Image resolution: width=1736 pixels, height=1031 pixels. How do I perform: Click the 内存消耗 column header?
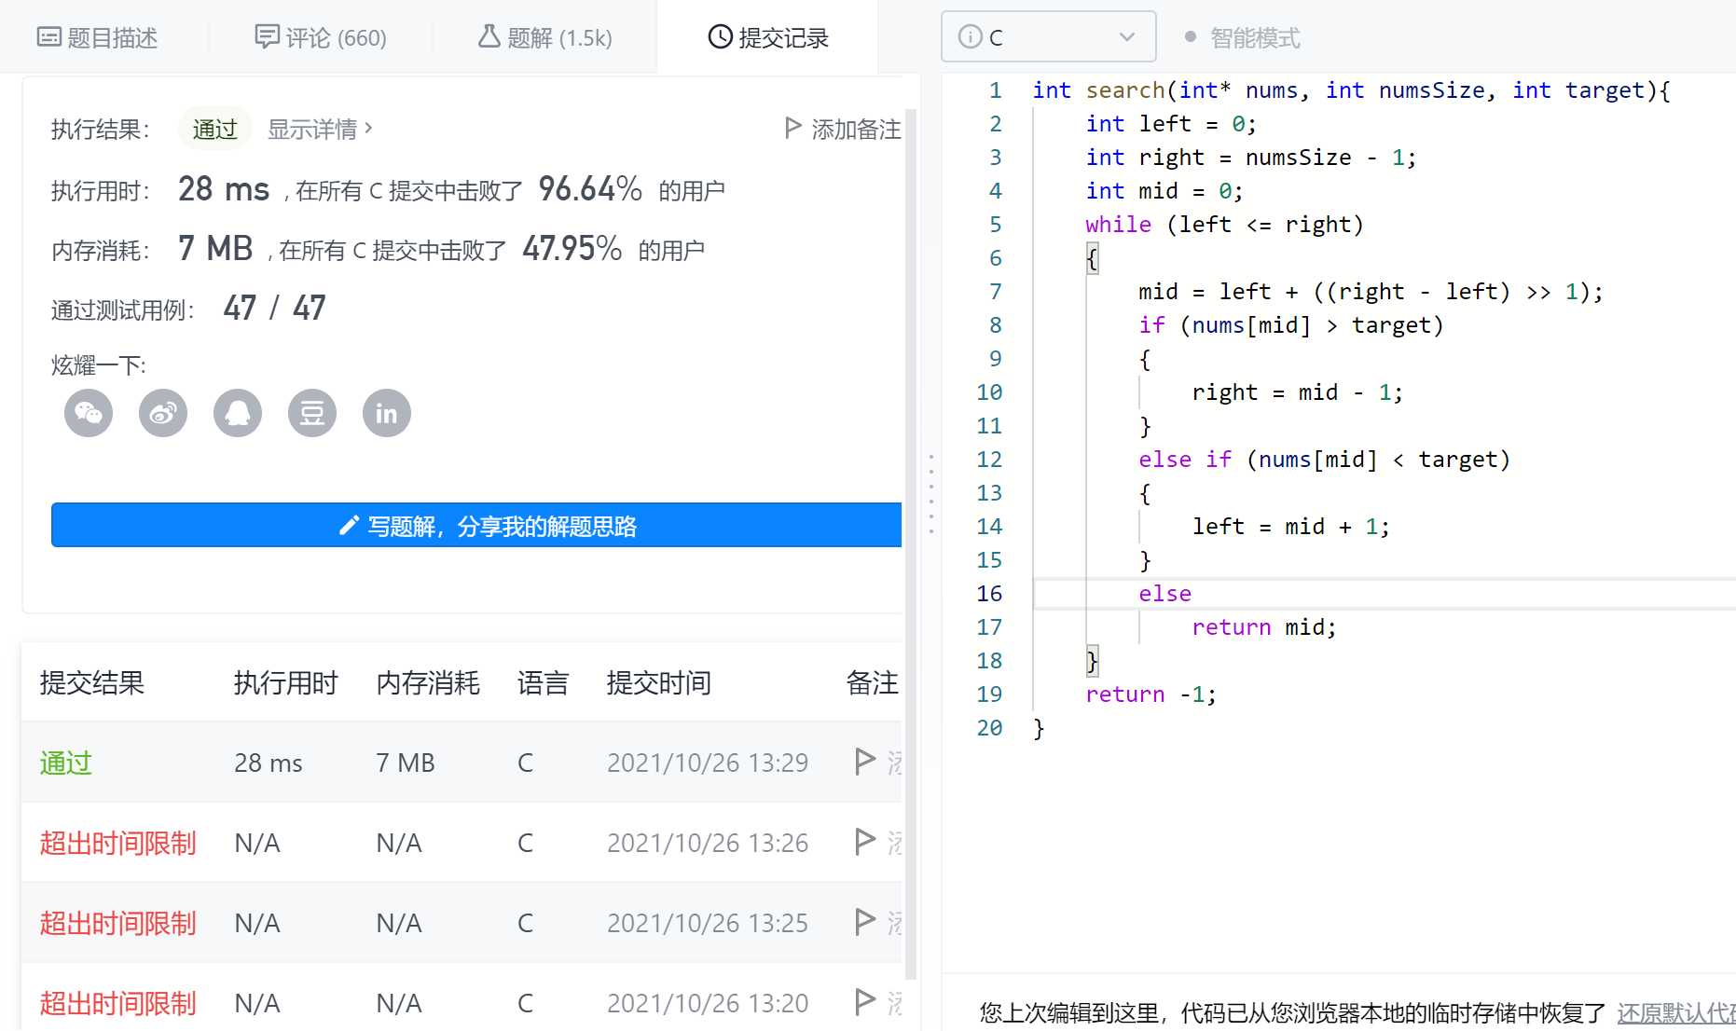pos(428,683)
